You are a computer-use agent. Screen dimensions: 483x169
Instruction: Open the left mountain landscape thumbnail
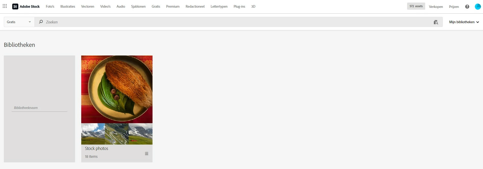pyautogui.click(x=93, y=134)
